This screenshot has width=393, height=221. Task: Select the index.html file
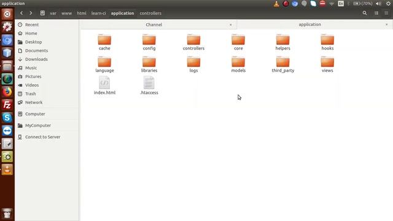pos(104,85)
